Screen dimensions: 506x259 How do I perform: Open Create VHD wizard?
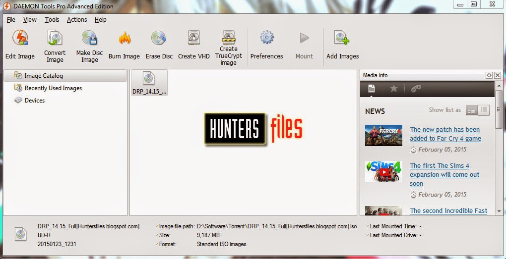(x=194, y=45)
